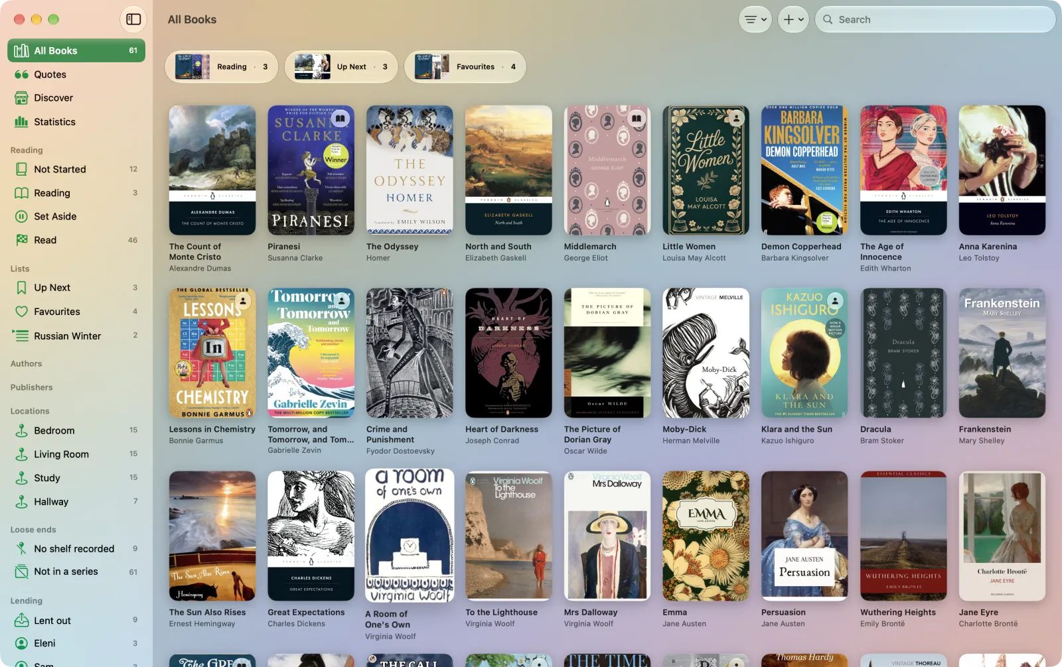Select the Bedroom location icon

(22, 430)
